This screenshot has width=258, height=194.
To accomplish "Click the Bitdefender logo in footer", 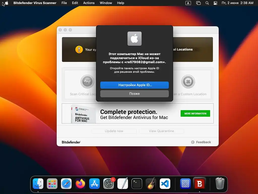I will [71, 142].
